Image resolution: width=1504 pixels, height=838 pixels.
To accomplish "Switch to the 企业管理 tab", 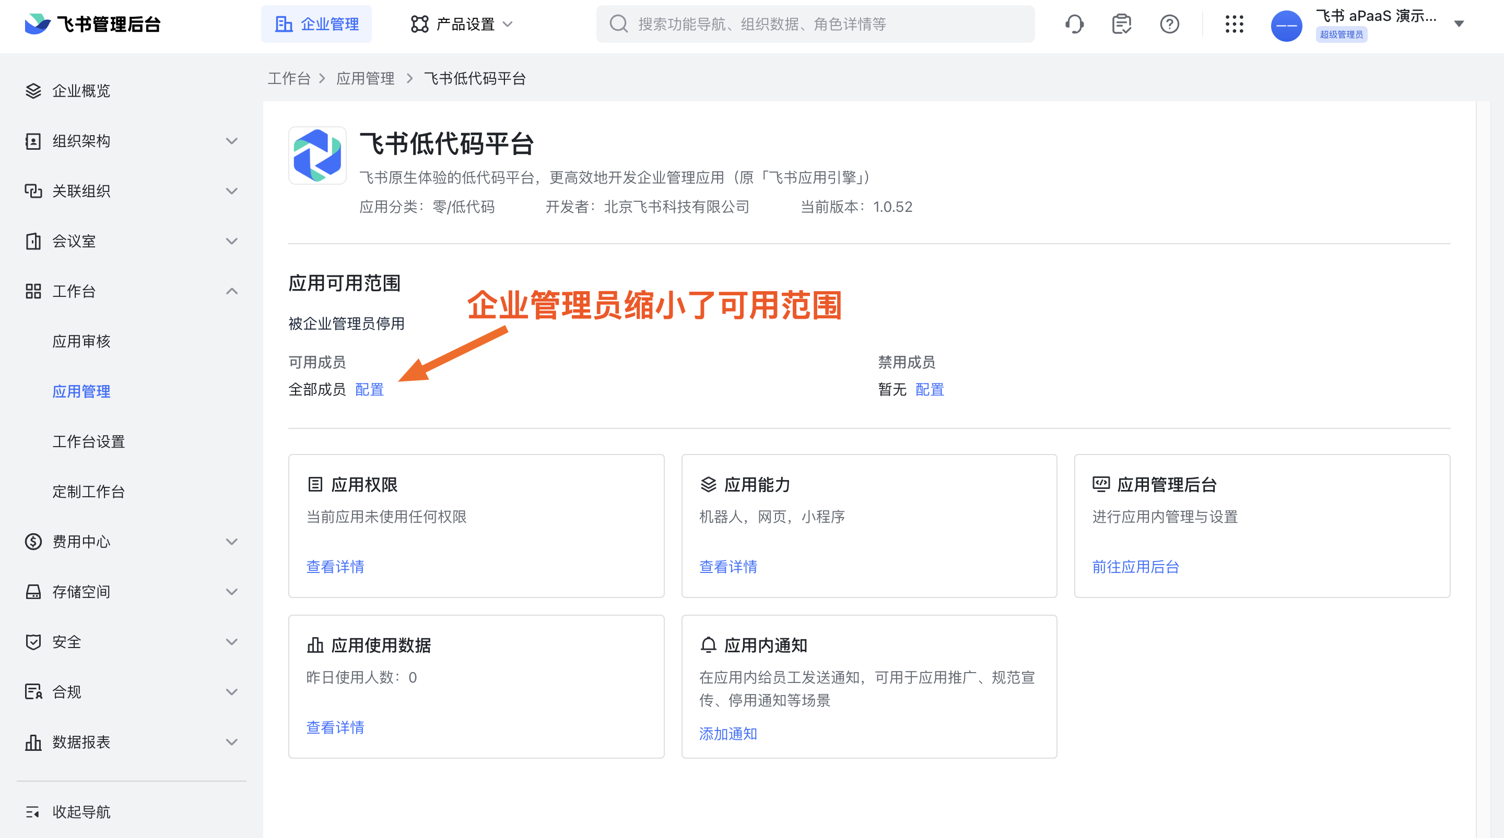I will coord(316,24).
